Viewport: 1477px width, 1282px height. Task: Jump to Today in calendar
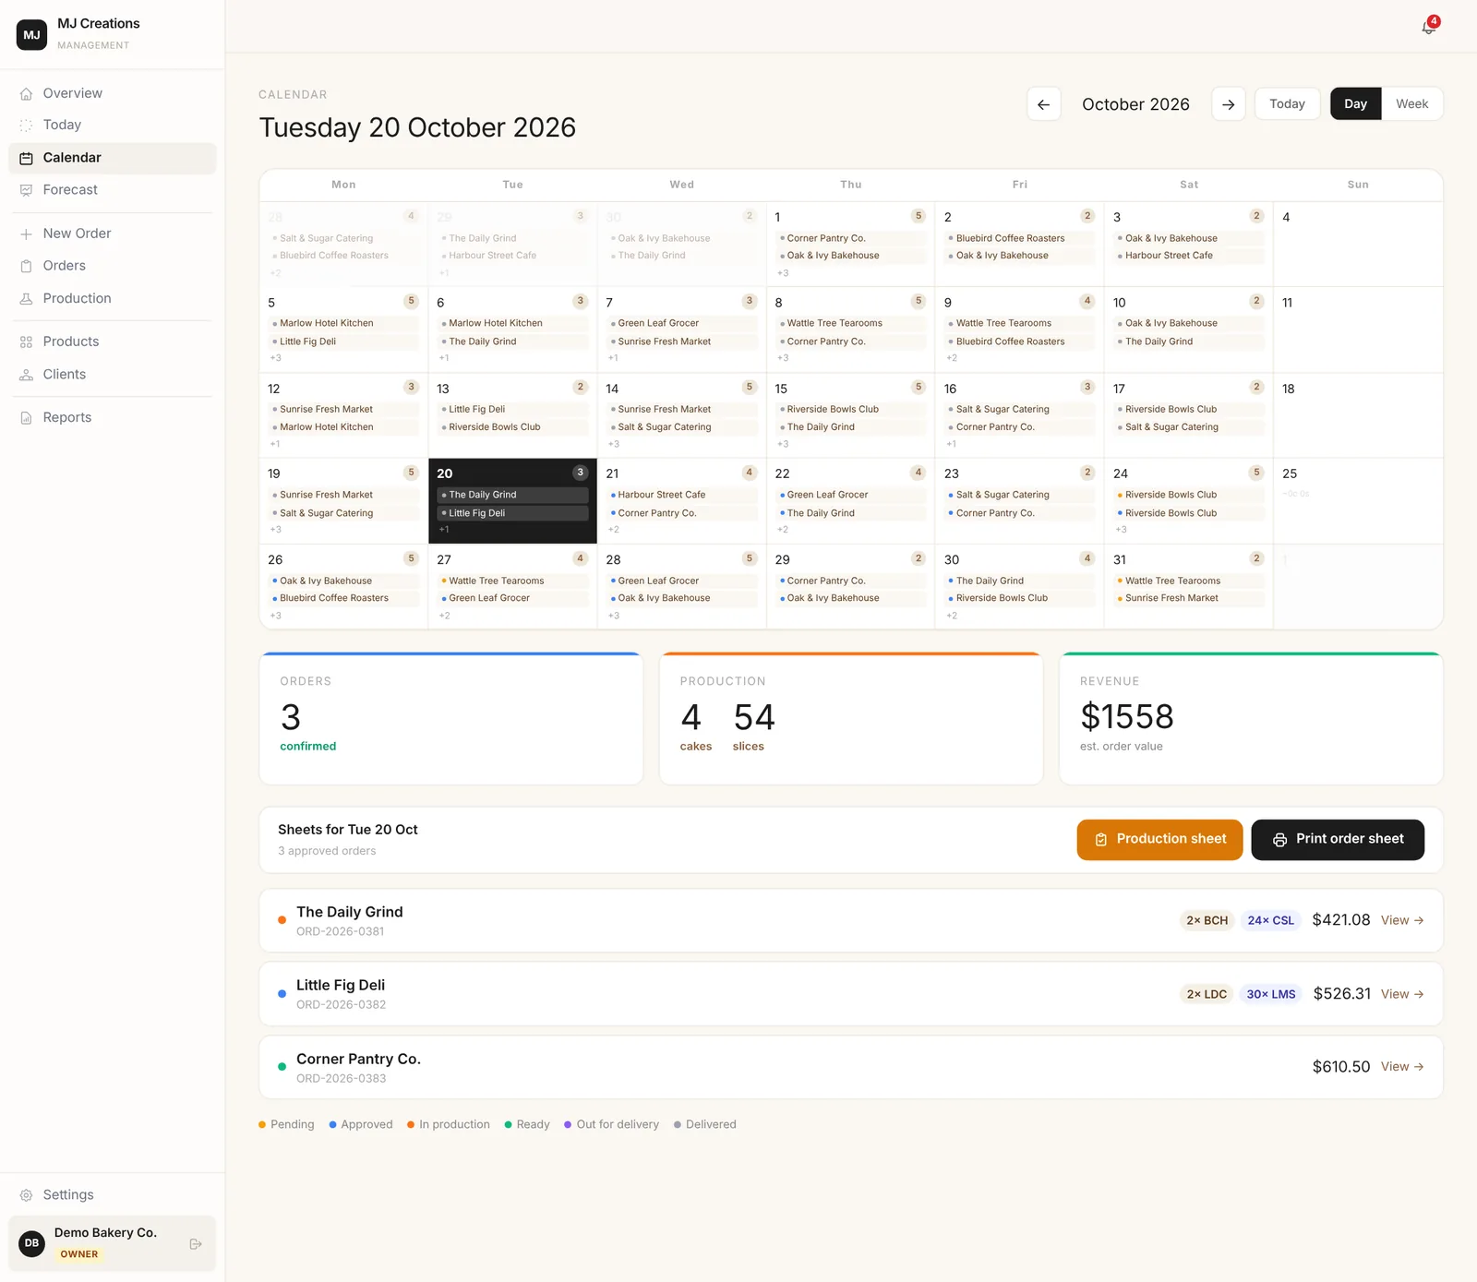[1287, 104]
